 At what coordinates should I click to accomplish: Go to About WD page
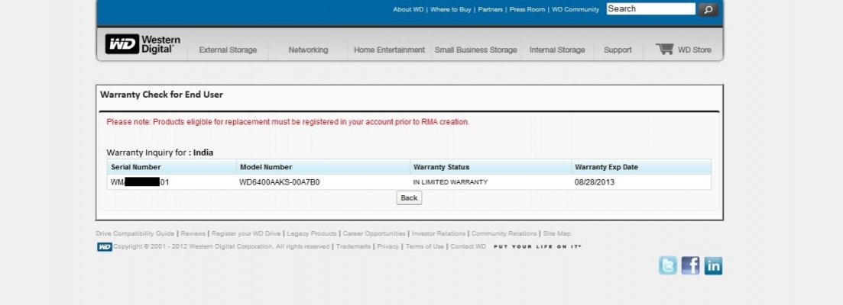[x=408, y=10]
